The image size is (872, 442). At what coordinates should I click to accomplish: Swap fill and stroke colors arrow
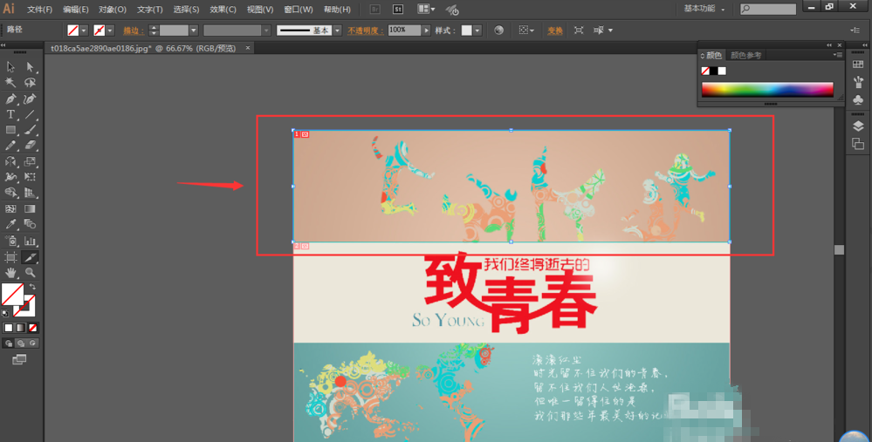click(32, 287)
